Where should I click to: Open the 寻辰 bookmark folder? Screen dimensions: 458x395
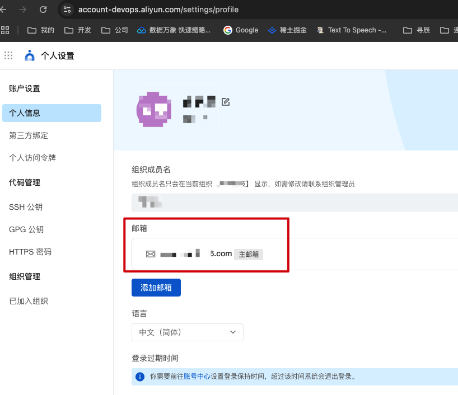coord(416,30)
